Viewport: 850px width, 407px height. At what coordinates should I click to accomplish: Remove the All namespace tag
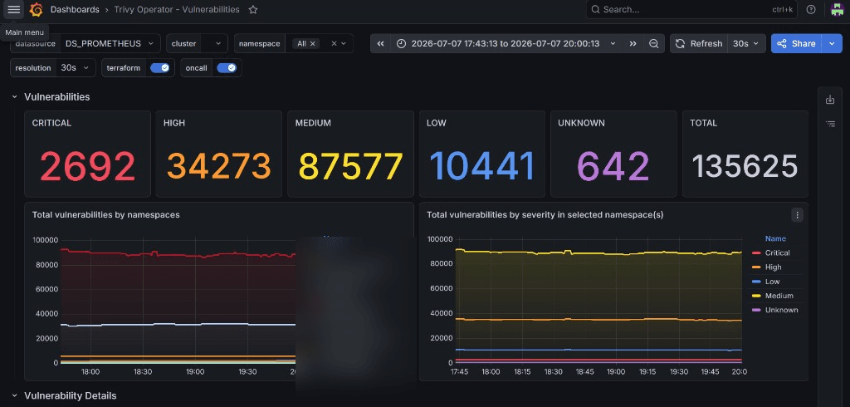tap(313, 43)
